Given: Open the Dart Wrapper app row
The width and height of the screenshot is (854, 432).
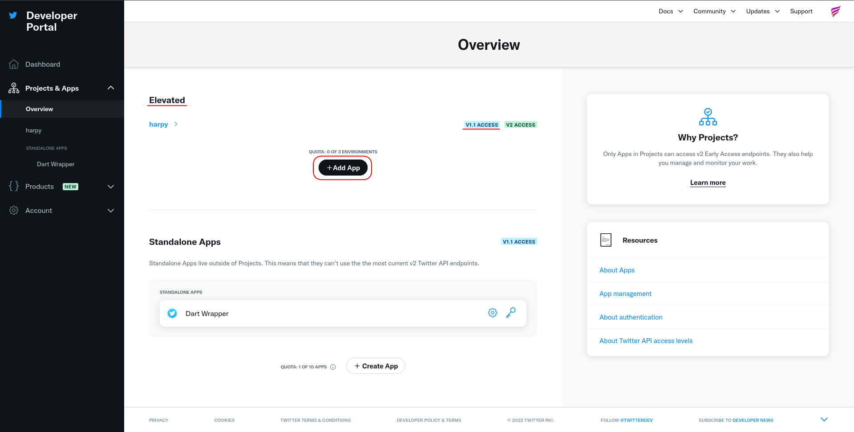Looking at the screenshot, I should point(343,313).
